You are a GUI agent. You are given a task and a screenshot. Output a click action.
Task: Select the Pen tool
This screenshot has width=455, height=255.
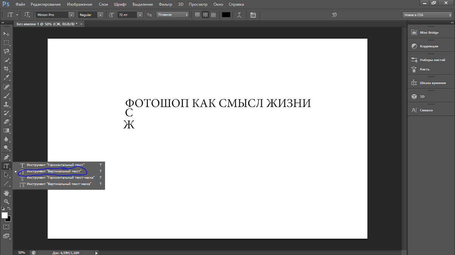point(6,157)
